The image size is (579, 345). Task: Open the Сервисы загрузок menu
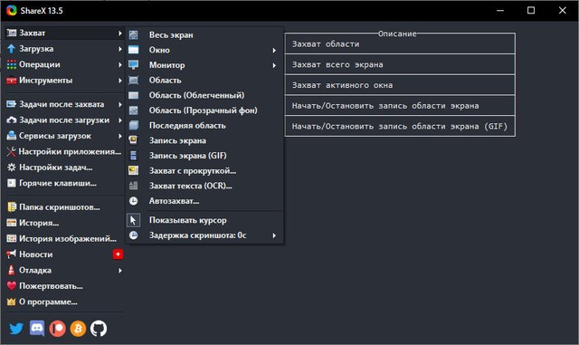(x=64, y=136)
